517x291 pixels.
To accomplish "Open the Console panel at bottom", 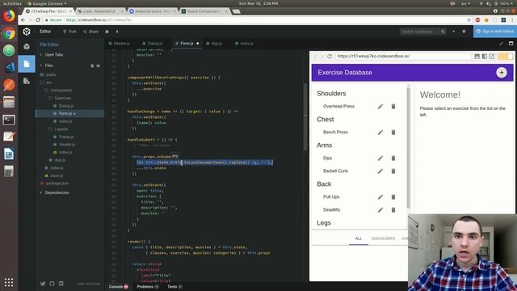I will pyautogui.click(x=119, y=287).
